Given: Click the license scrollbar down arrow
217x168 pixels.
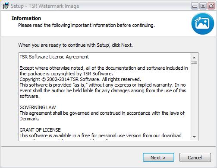Looking at the screenshot, I should point(194,137).
